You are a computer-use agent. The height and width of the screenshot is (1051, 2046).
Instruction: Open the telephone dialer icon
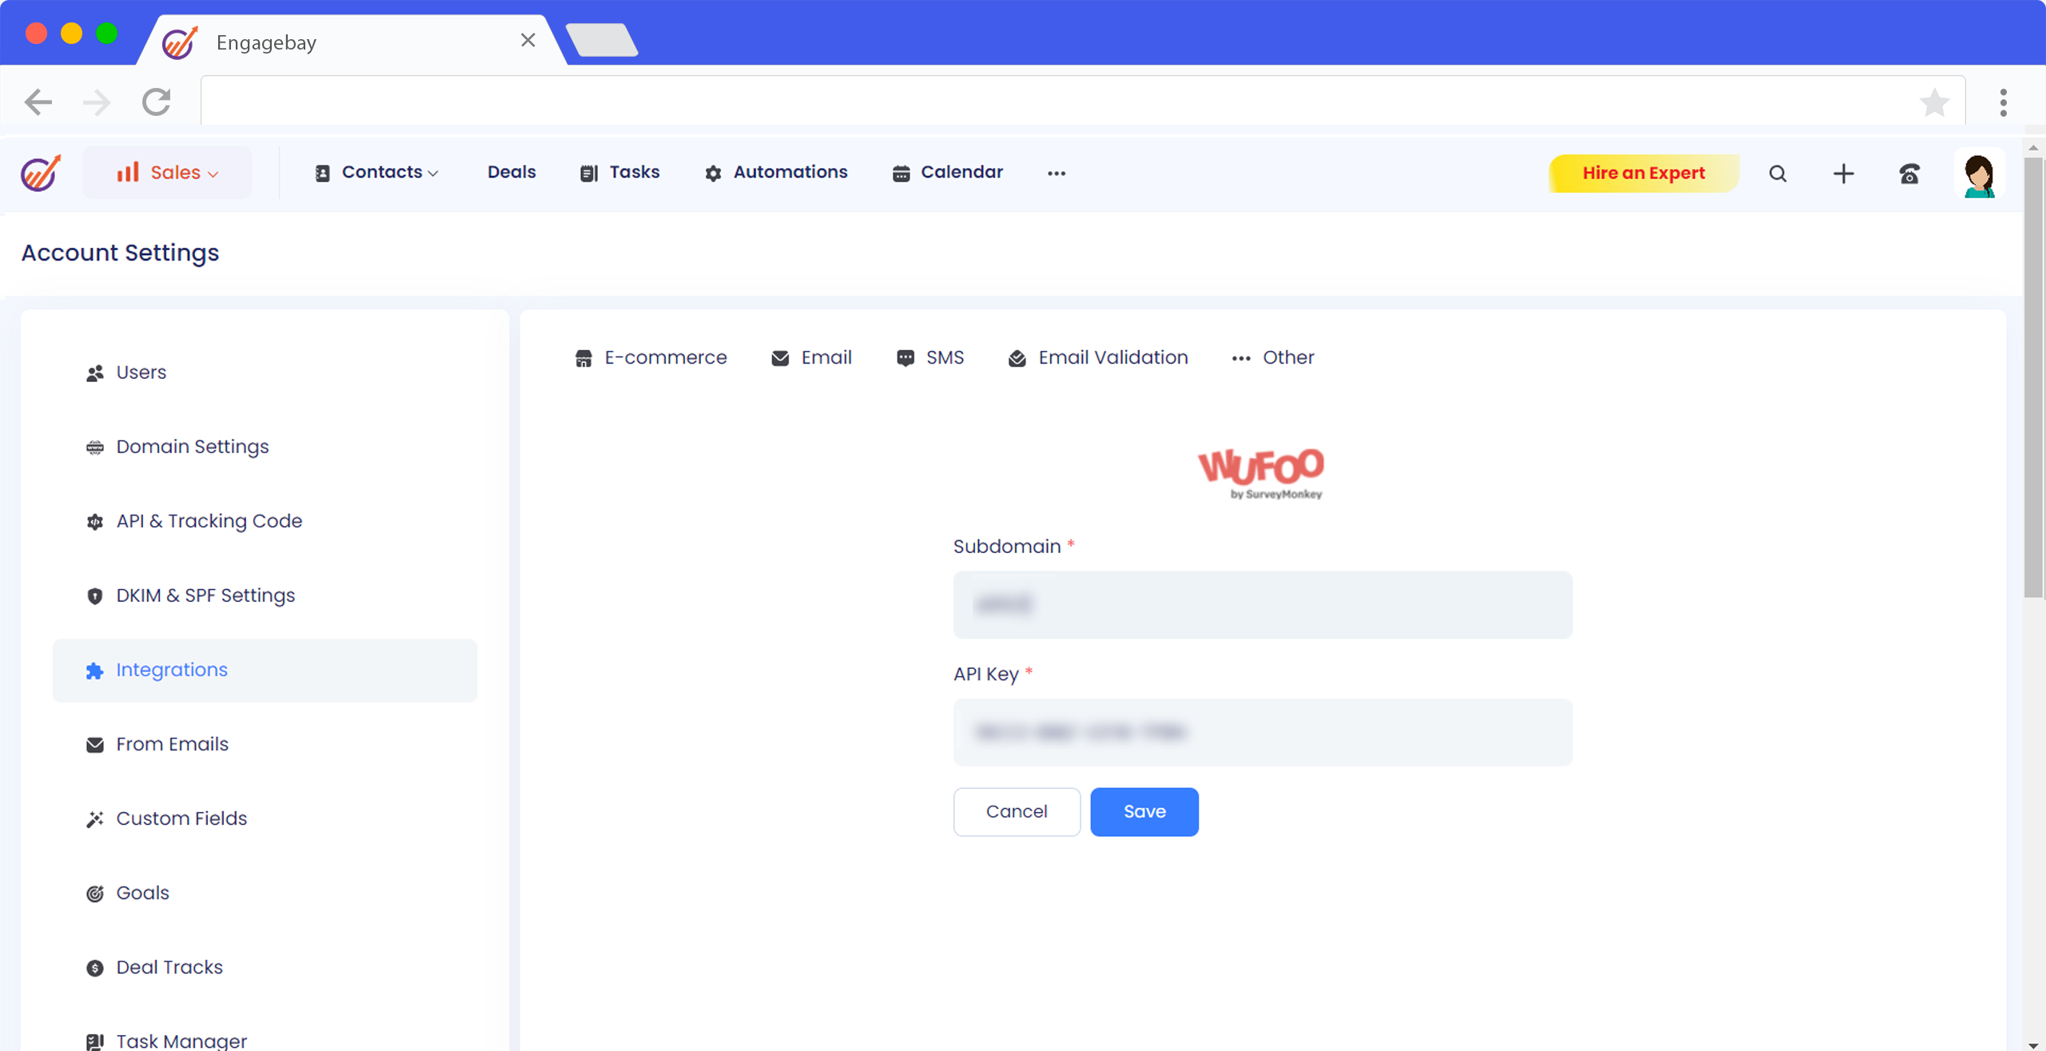(1909, 173)
